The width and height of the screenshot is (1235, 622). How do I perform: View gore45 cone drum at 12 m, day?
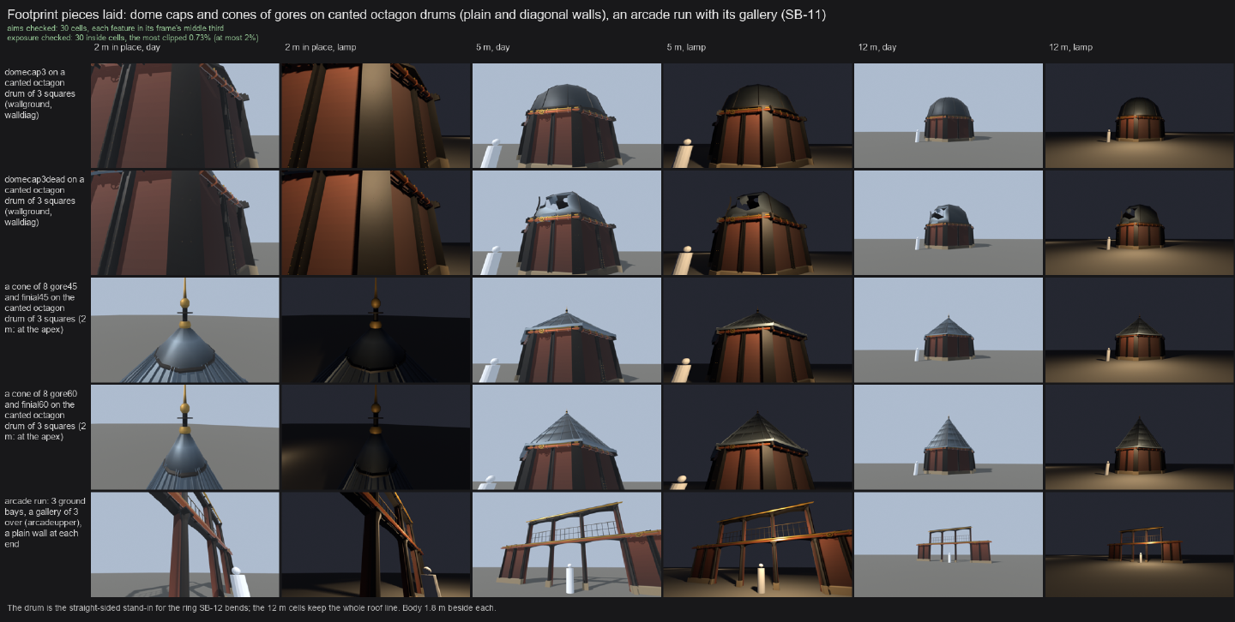949,330
